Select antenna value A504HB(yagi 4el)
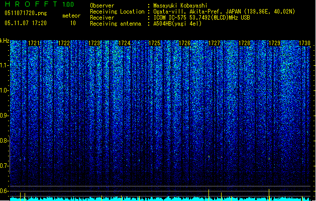 point(177,24)
